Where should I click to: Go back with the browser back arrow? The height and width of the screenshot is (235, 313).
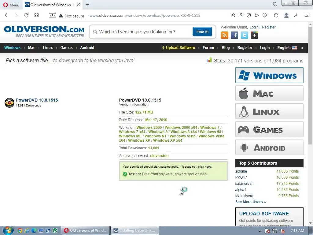[6, 15]
